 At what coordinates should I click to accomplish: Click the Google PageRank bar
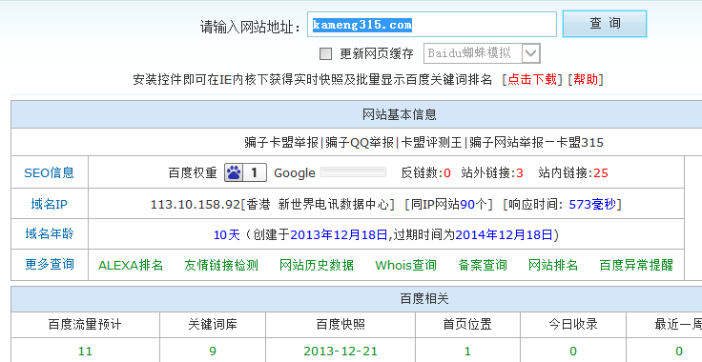coord(354,172)
